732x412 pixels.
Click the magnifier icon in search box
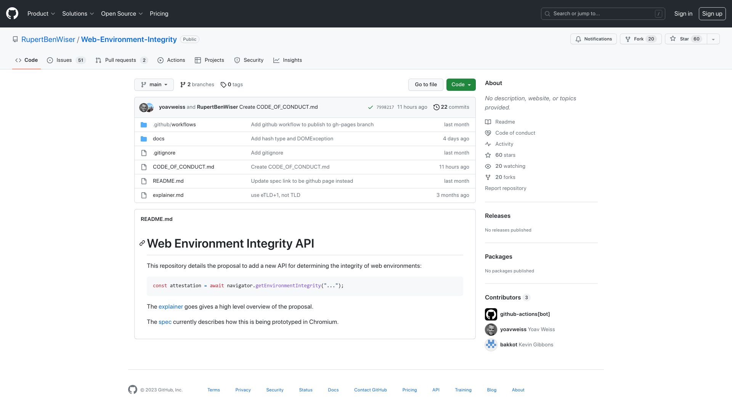(x=547, y=14)
